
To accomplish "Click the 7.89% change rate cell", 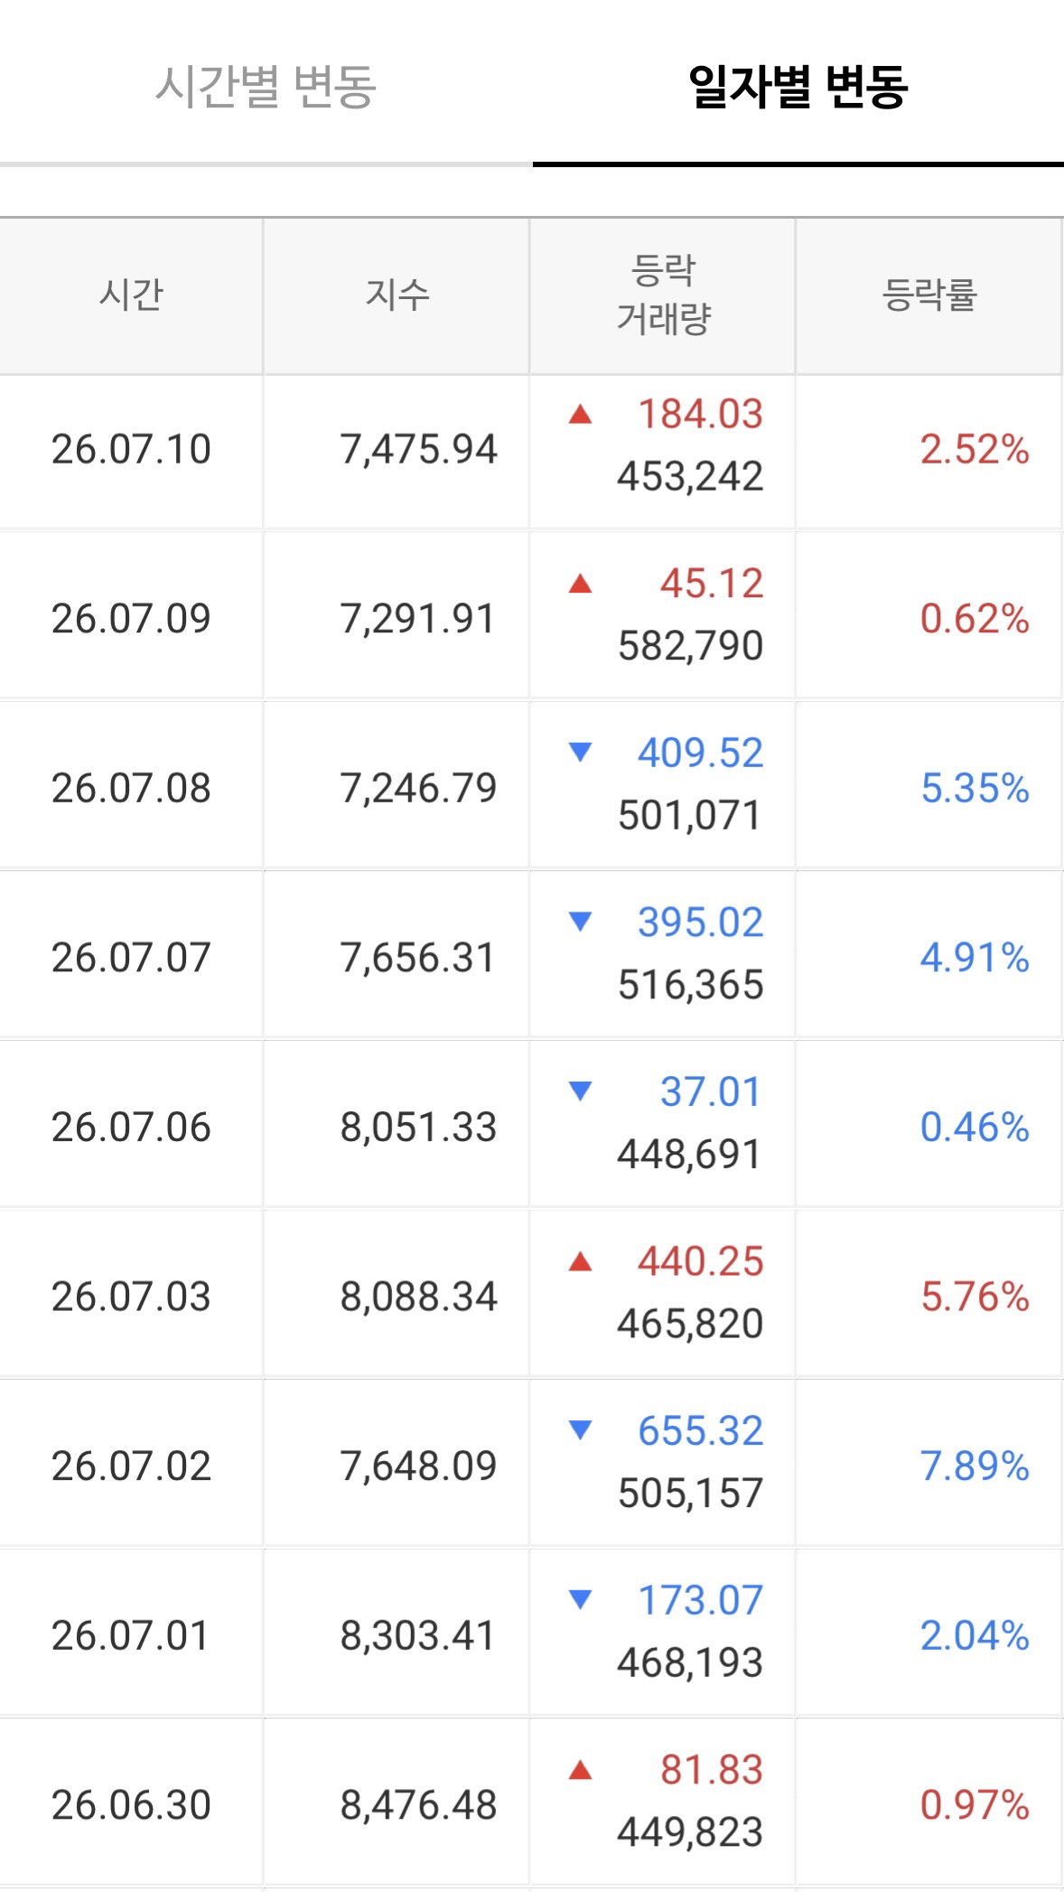I will click(x=975, y=1466).
